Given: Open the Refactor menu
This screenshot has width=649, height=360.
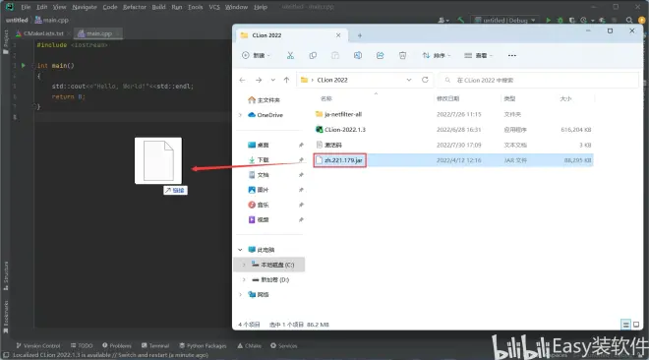Looking at the screenshot, I should point(134,7).
